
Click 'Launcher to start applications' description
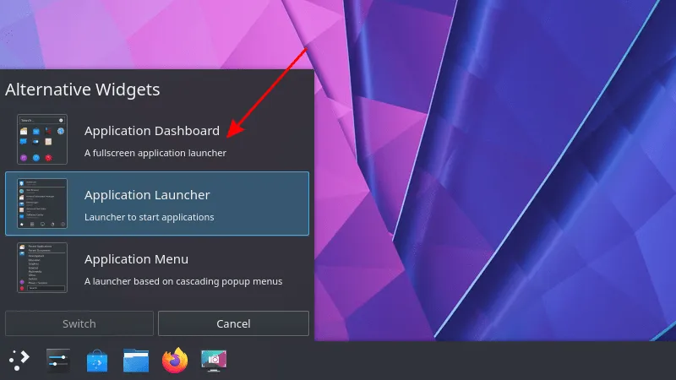tap(150, 217)
